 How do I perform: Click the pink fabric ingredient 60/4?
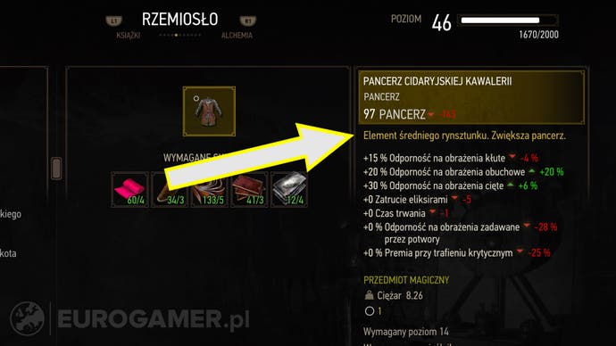130,189
